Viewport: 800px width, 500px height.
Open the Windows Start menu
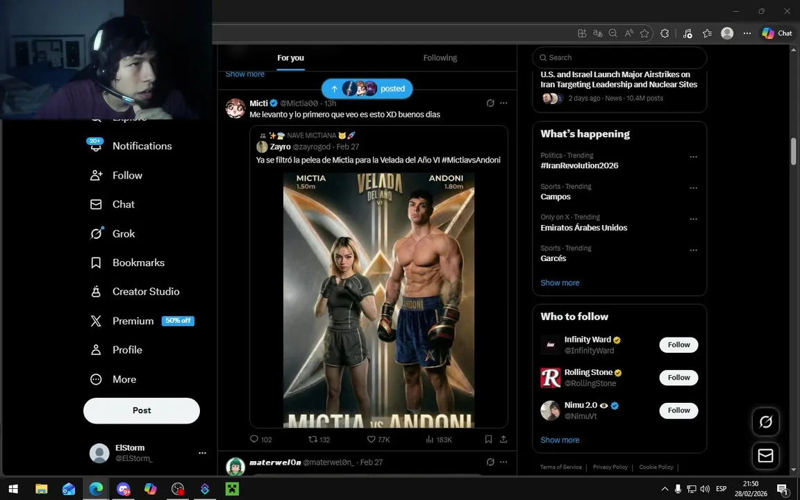pyautogui.click(x=13, y=489)
